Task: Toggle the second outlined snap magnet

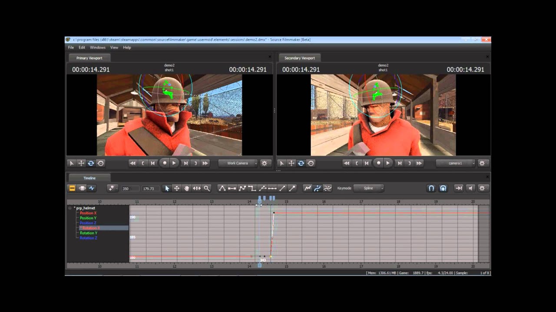Action: tap(443, 188)
